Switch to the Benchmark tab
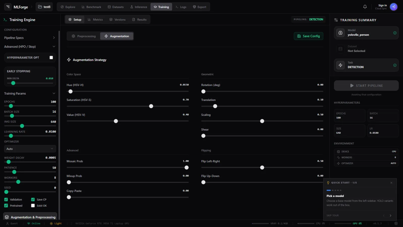Viewport: 403px width, 227px height. [91, 7]
